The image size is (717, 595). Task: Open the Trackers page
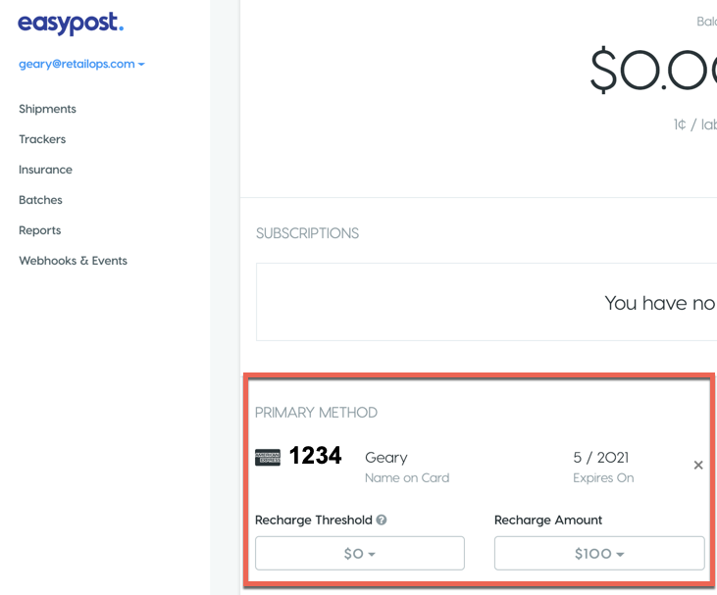[42, 139]
